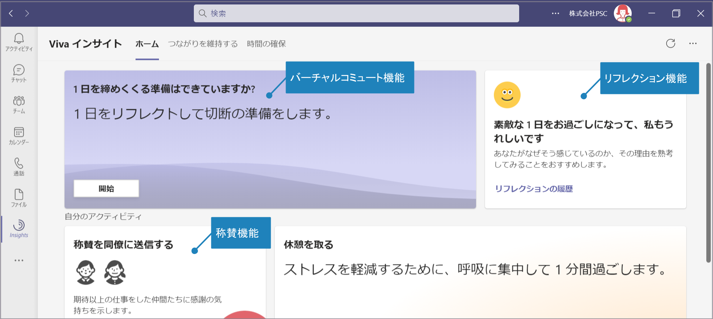The height and width of the screenshot is (319, 713).
Task: Open 通話 phone icon
Action: pyautogui.click(x=19, y=167)
